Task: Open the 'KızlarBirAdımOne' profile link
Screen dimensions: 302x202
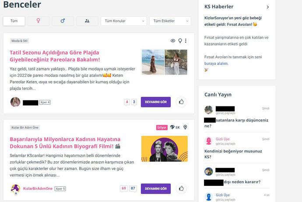Action: 38,188
